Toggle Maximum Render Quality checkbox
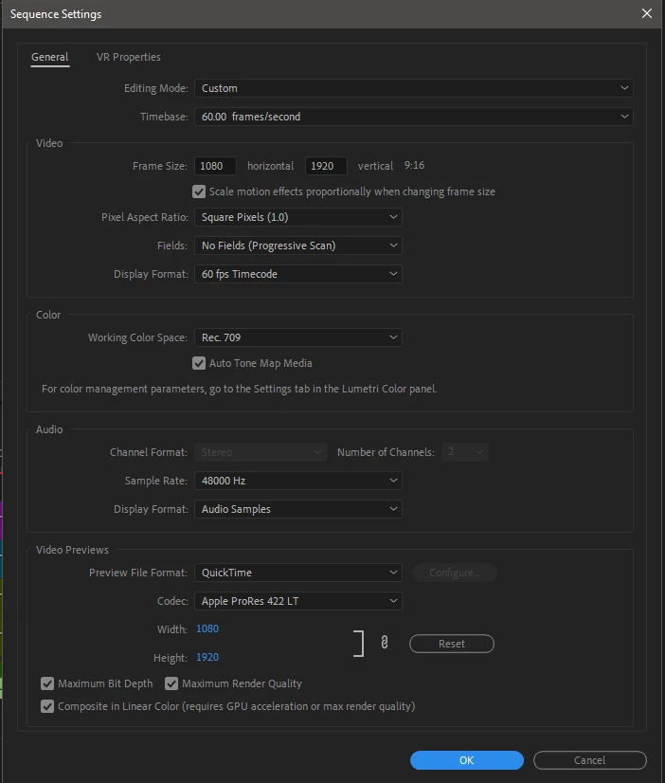The image size is (665, 783). tap(171, 683)
